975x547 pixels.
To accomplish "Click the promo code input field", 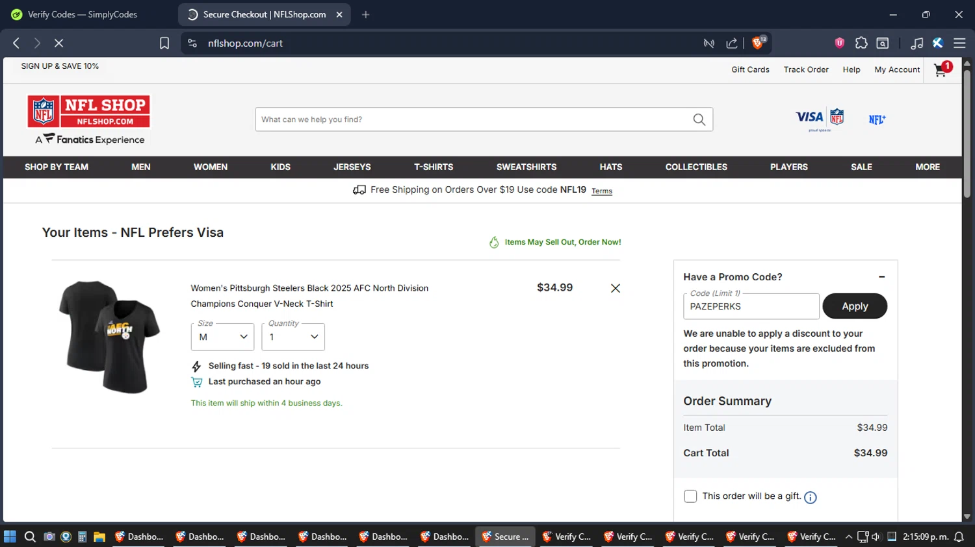I will [751, 306].
